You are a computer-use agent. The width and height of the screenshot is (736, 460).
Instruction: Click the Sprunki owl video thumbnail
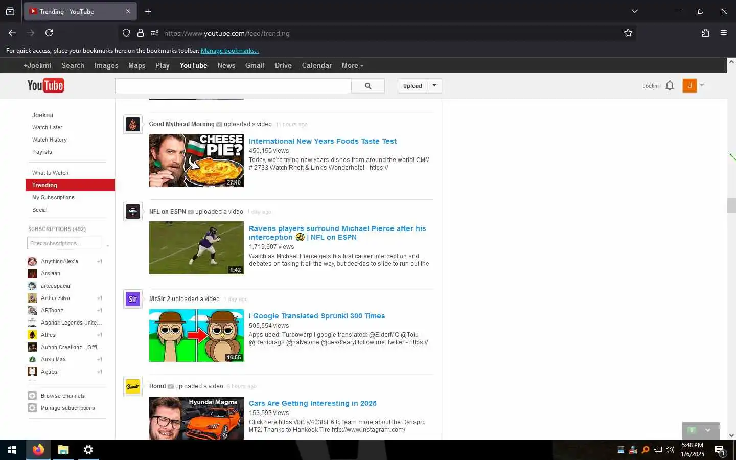coord(196,335)
